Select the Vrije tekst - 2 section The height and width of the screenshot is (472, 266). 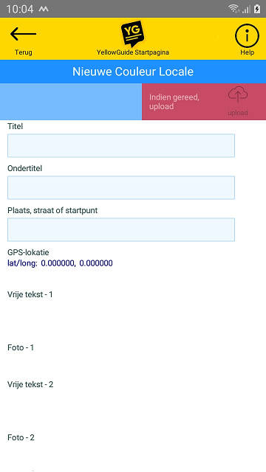[30, 384]
